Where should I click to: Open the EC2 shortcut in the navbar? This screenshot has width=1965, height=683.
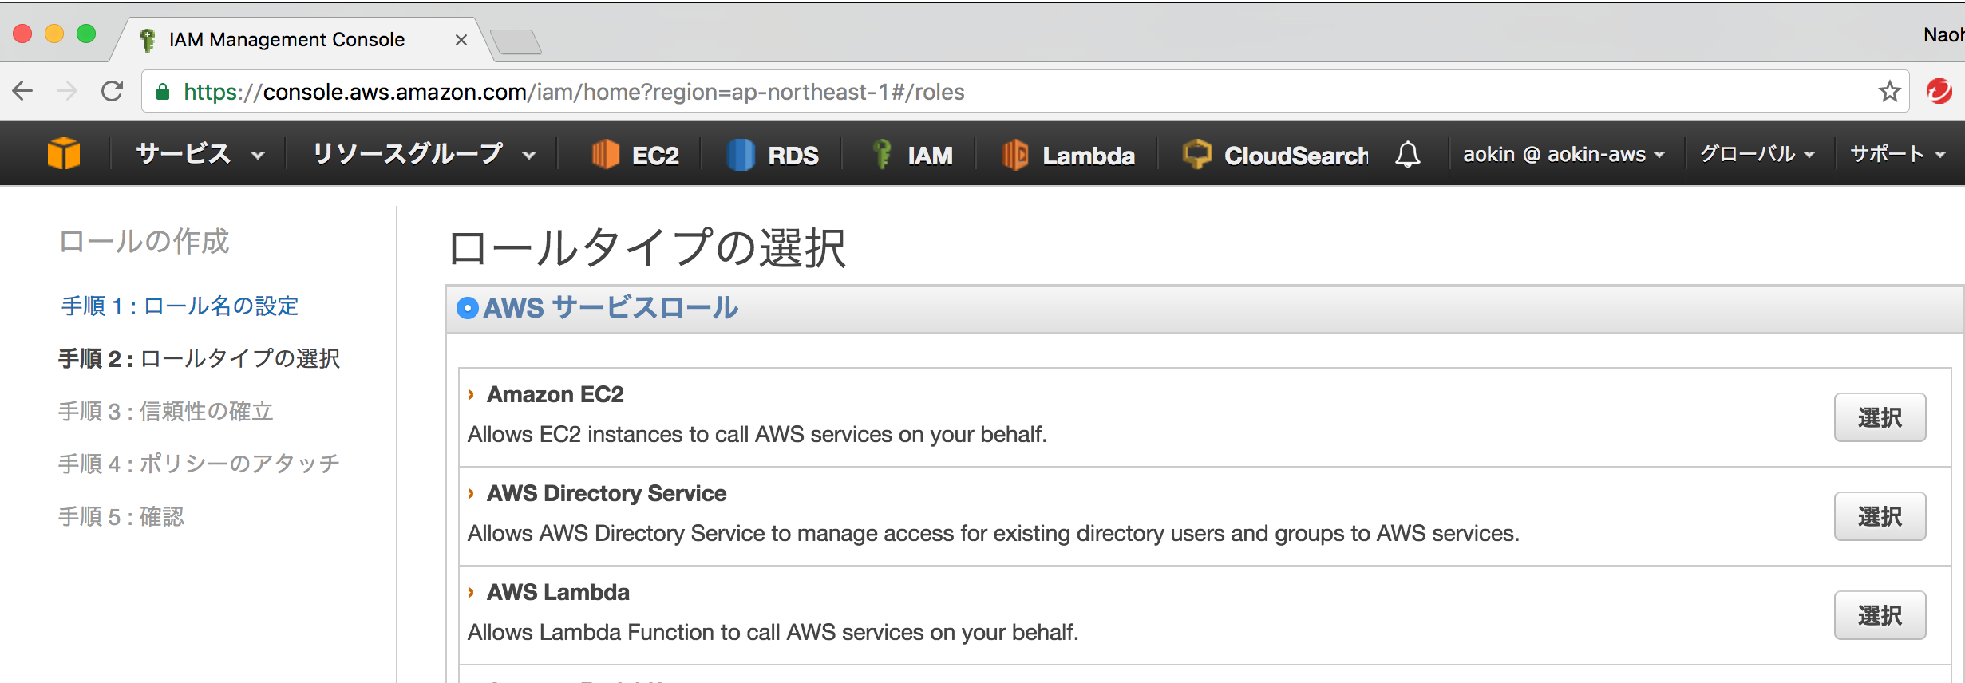[635, 154]
